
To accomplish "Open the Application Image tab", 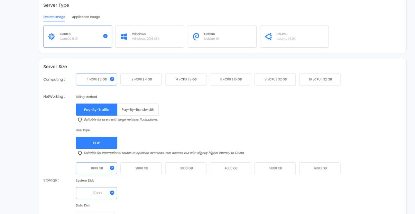I will click(x=86, y=17).
